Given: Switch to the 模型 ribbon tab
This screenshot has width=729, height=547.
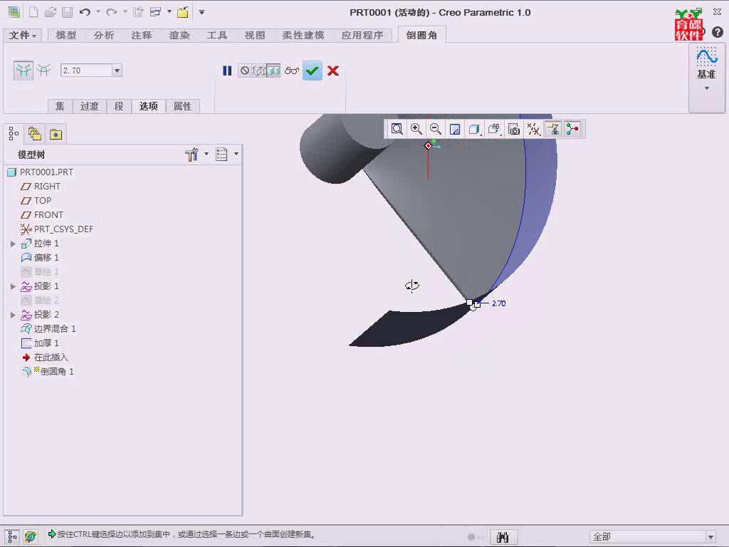Looking at the screenshot, I should click(66, 36).
